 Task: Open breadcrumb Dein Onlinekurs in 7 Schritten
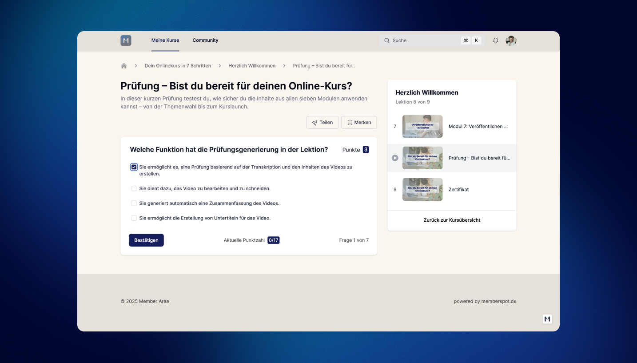(178, 66)
